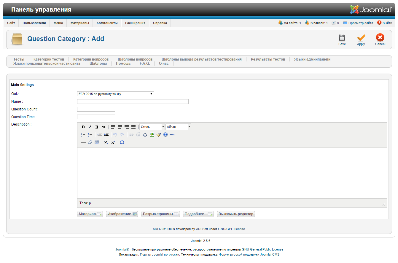Go to Категории тестов tab

tap(49, 59)
